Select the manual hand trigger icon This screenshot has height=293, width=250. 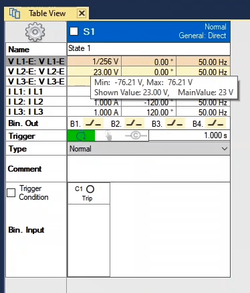[x=108, y=135]
